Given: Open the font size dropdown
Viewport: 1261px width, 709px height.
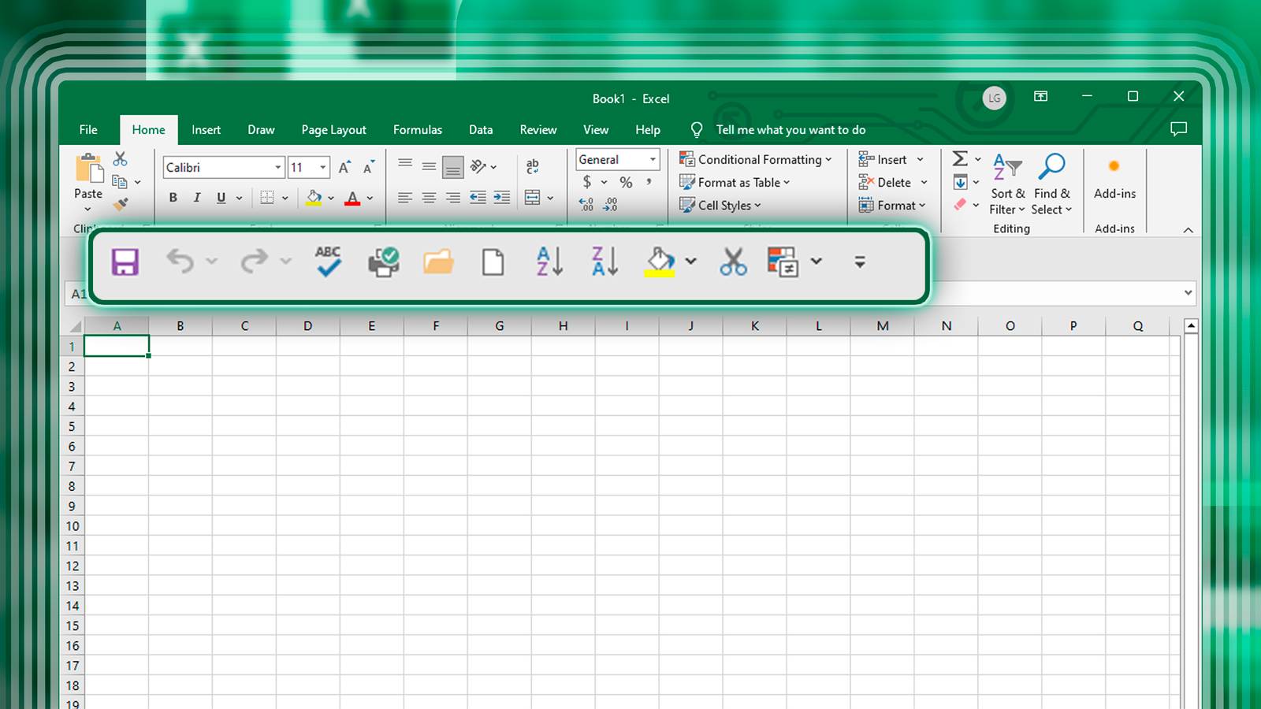Looking at the screenshot, I should [x=322, y=167].
